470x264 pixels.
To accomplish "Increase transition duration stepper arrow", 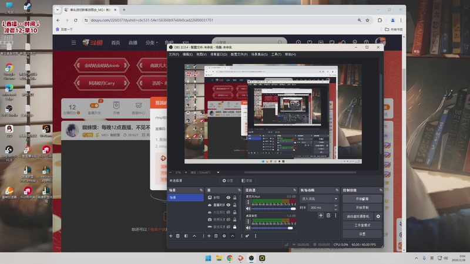I will pyautogui.click(x=335, y=206).
